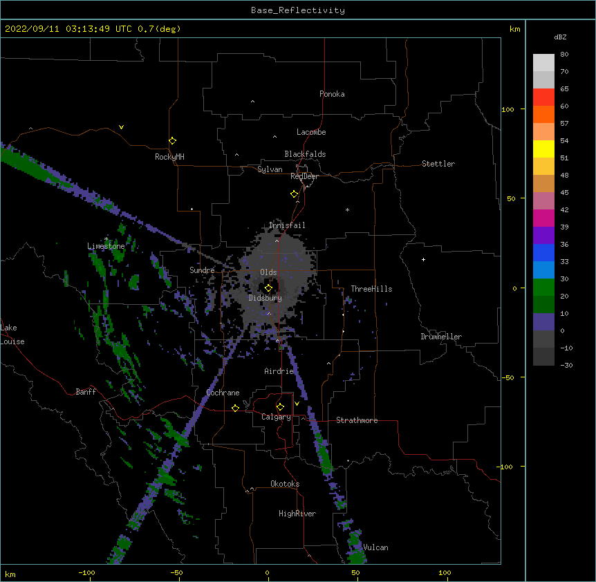Click the yellow diamond marker above RockyMH
Image resolution: width=596 pixels, height=582 pixels.
tap(173, 141)
